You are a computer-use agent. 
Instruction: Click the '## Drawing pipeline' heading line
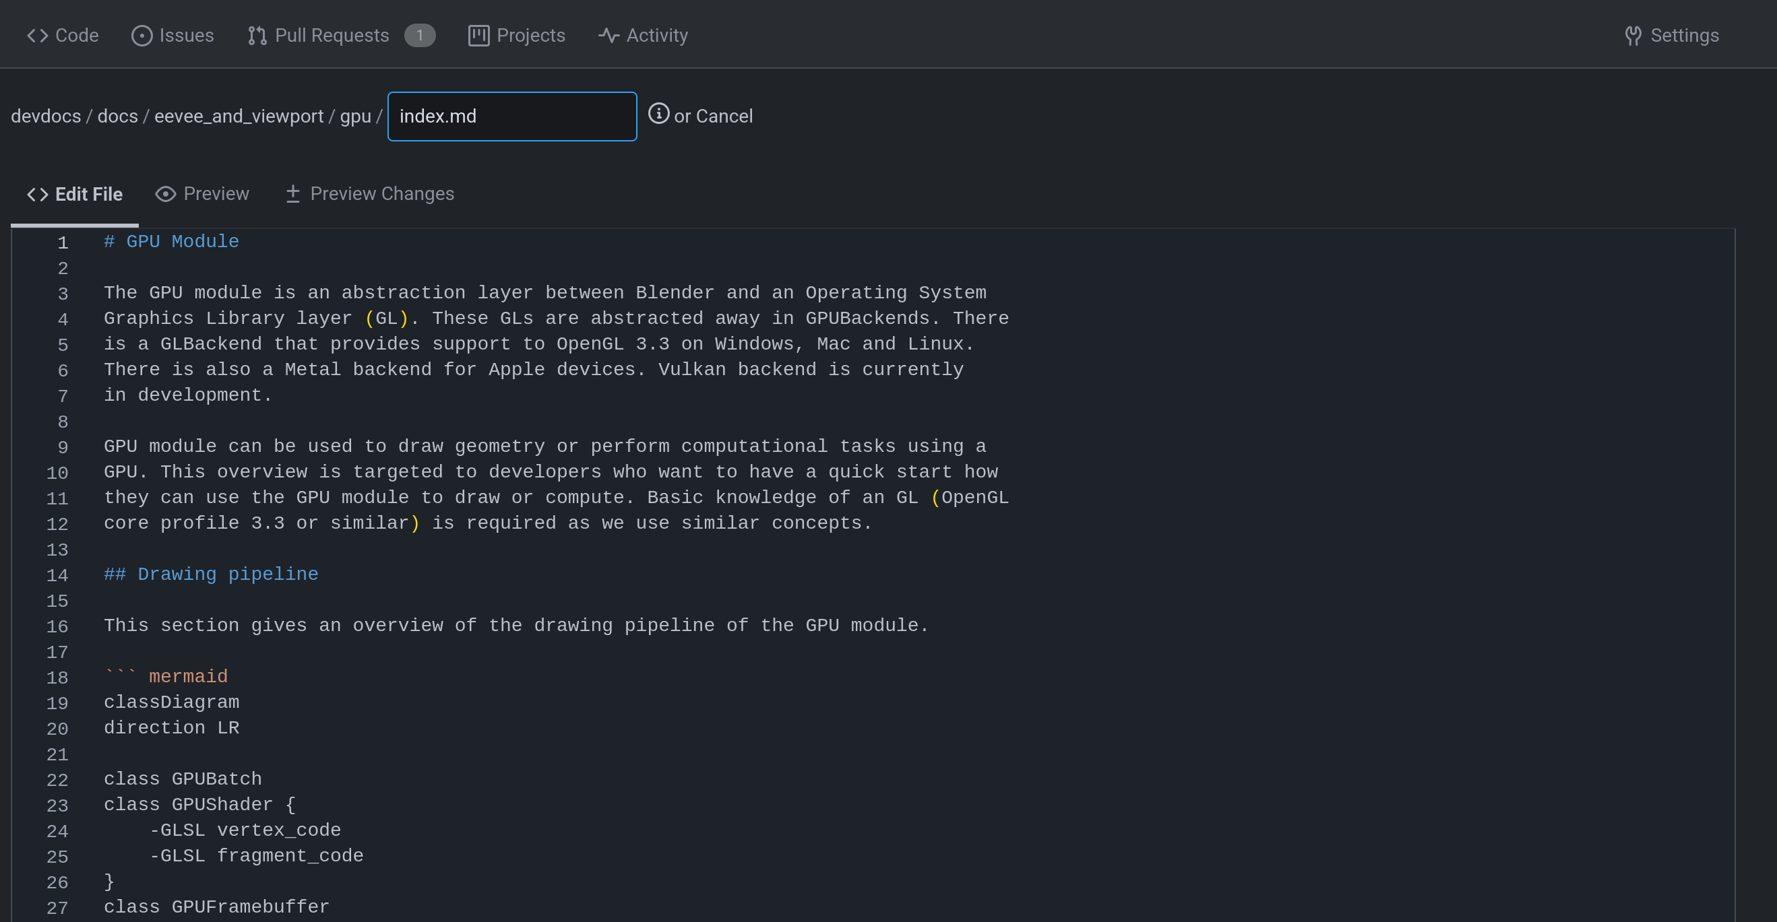tap(211, 574)
